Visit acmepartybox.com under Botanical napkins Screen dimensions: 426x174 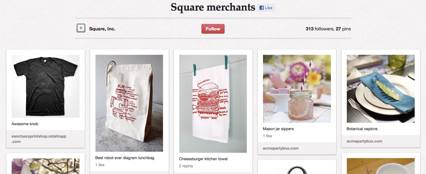point(364,141)
